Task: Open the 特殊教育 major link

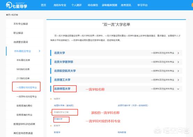Action: [122, 132]
